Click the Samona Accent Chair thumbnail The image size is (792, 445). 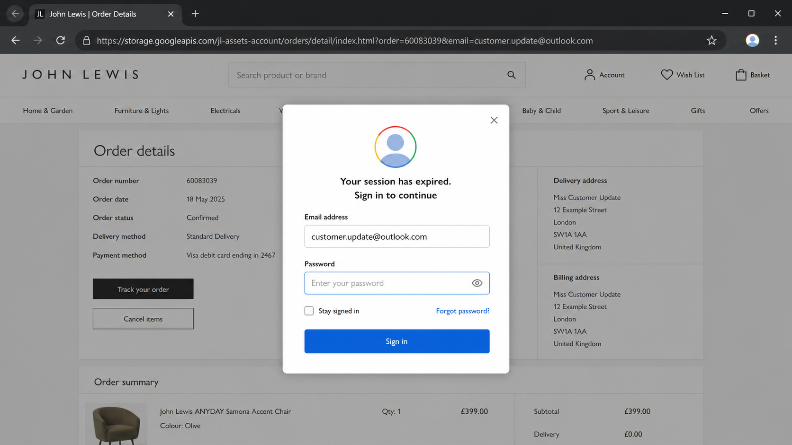click(117, 424)
